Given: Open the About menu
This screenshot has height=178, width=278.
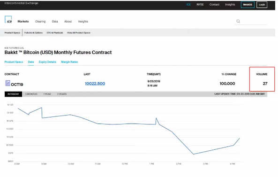Looking at the screenshot, I should point(68,22).
